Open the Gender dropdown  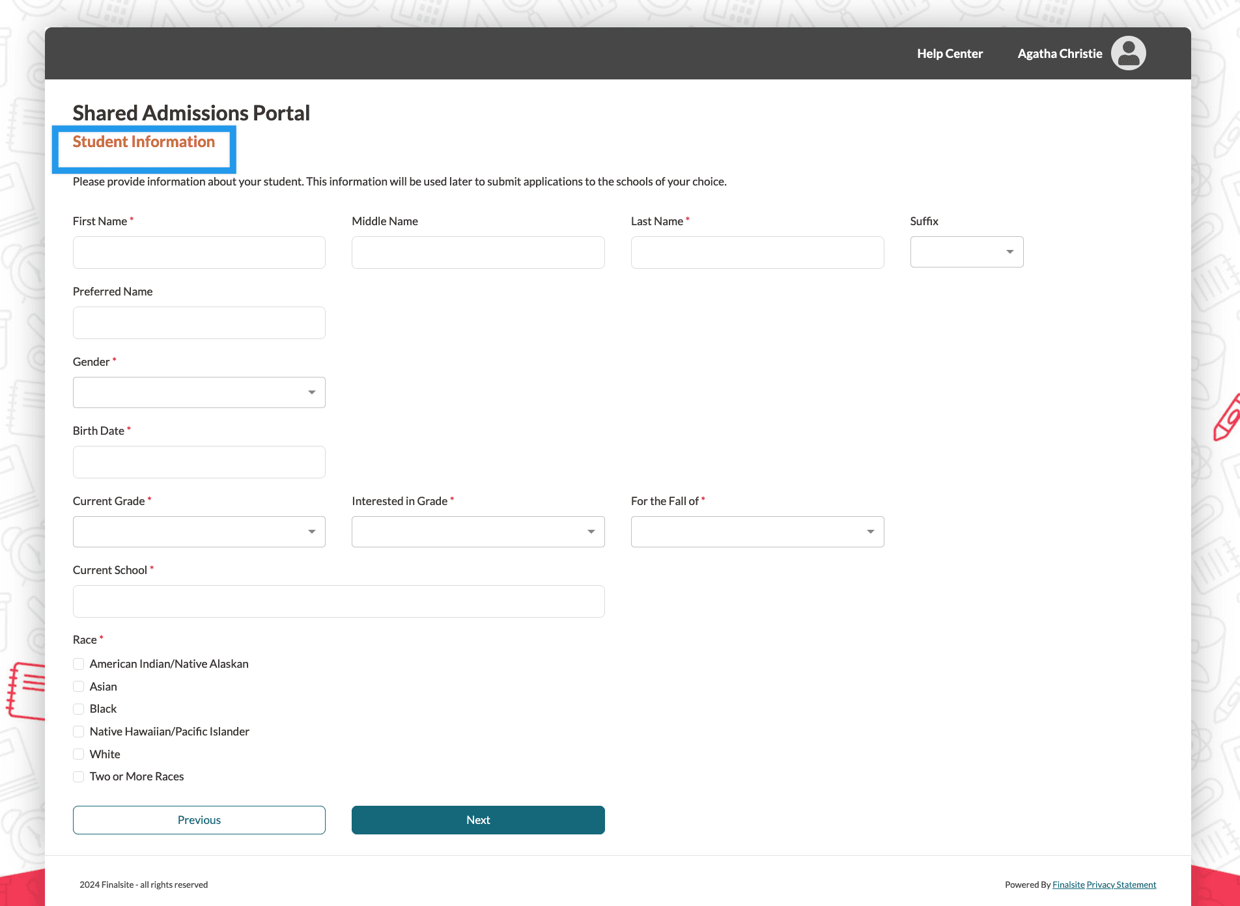click(x=199, y=392)
